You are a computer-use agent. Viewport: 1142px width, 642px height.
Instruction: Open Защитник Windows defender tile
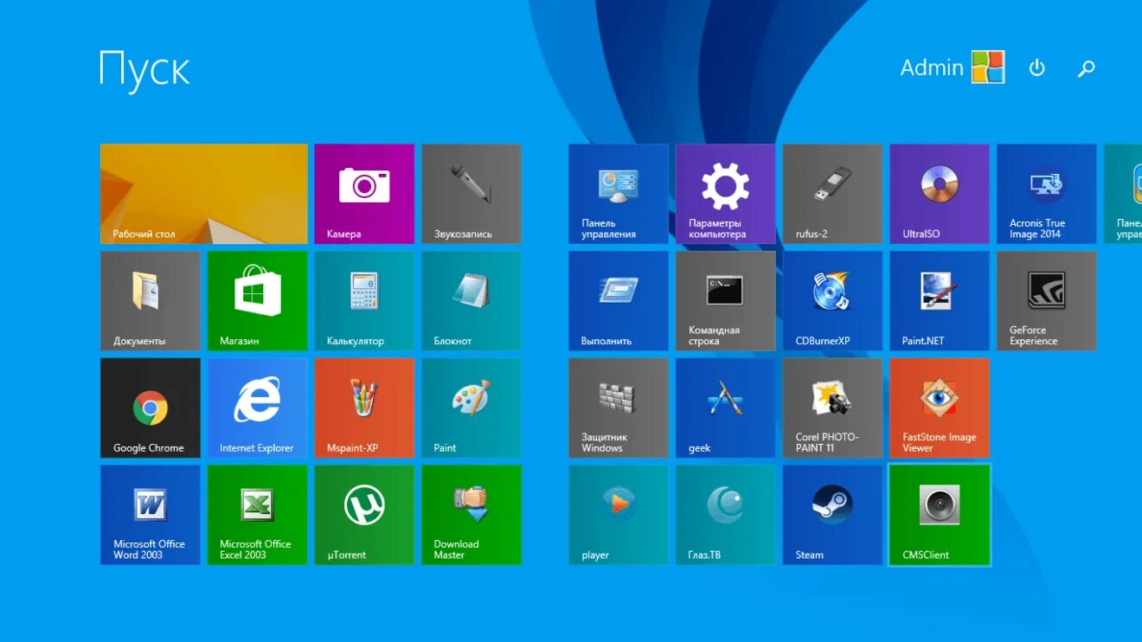[x=619, y=408]
